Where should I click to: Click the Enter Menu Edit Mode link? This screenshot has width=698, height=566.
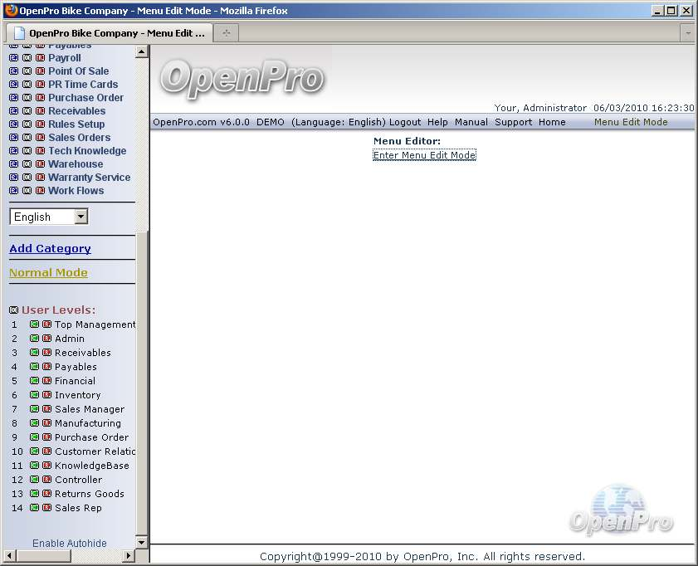424,155
